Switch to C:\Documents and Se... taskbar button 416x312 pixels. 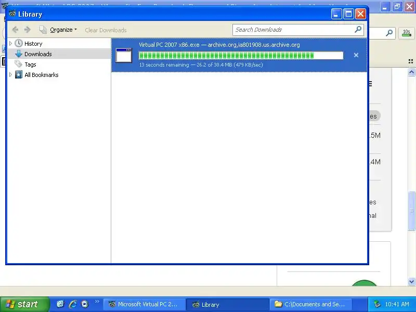(x=310, y=304)
